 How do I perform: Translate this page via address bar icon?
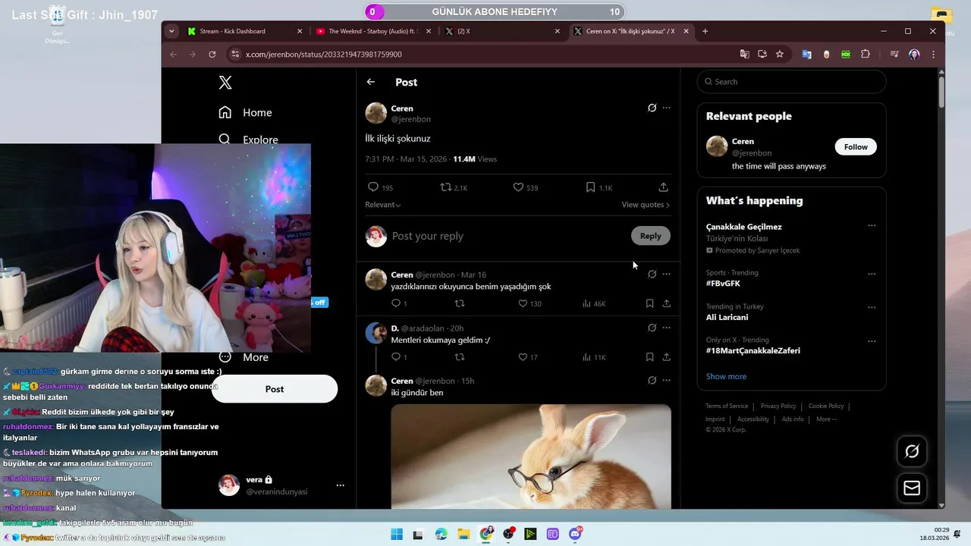click(x=744, y=55)
